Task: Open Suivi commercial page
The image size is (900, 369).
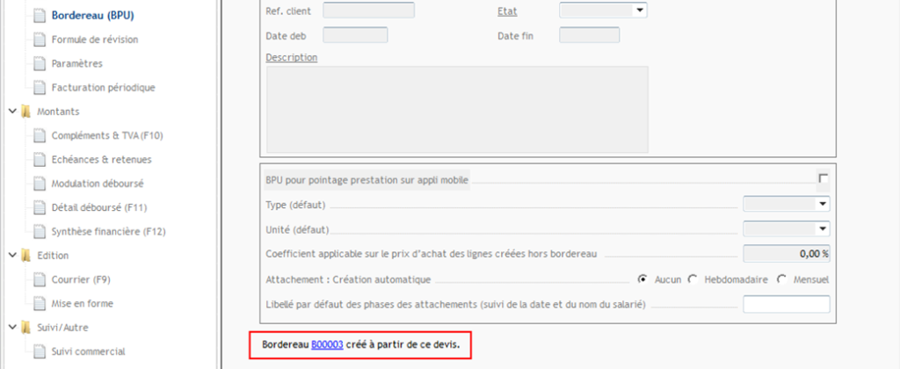Action: 89,351
